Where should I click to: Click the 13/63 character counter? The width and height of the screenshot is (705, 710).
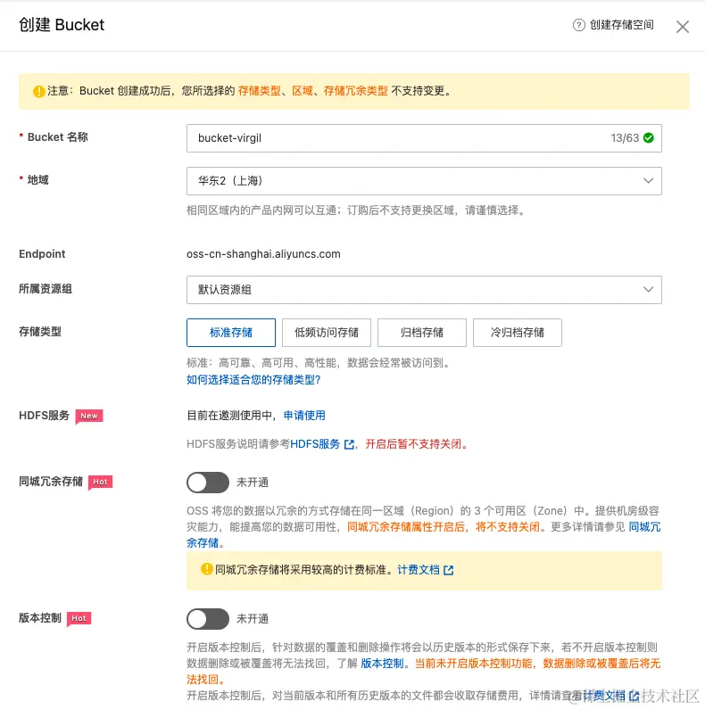click(625, 138)
